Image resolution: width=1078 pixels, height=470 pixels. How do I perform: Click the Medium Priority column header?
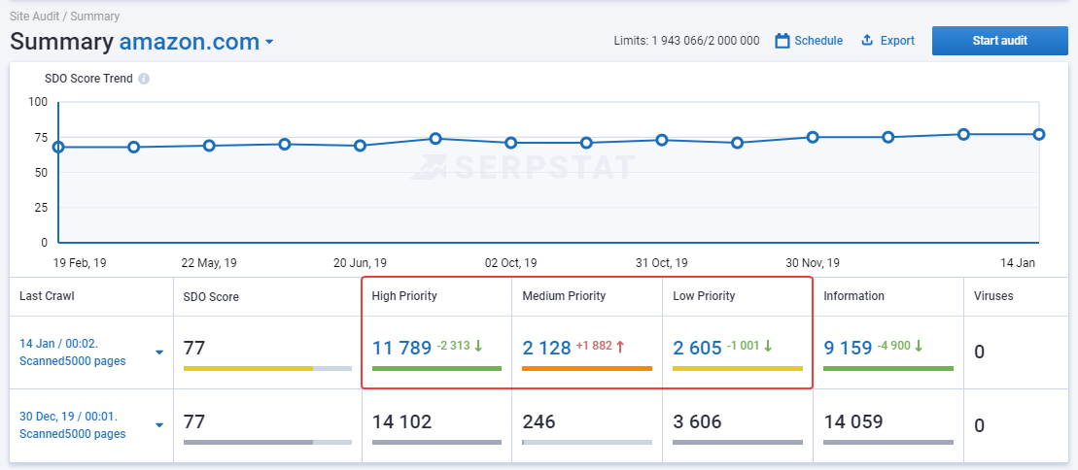[564, 296]
